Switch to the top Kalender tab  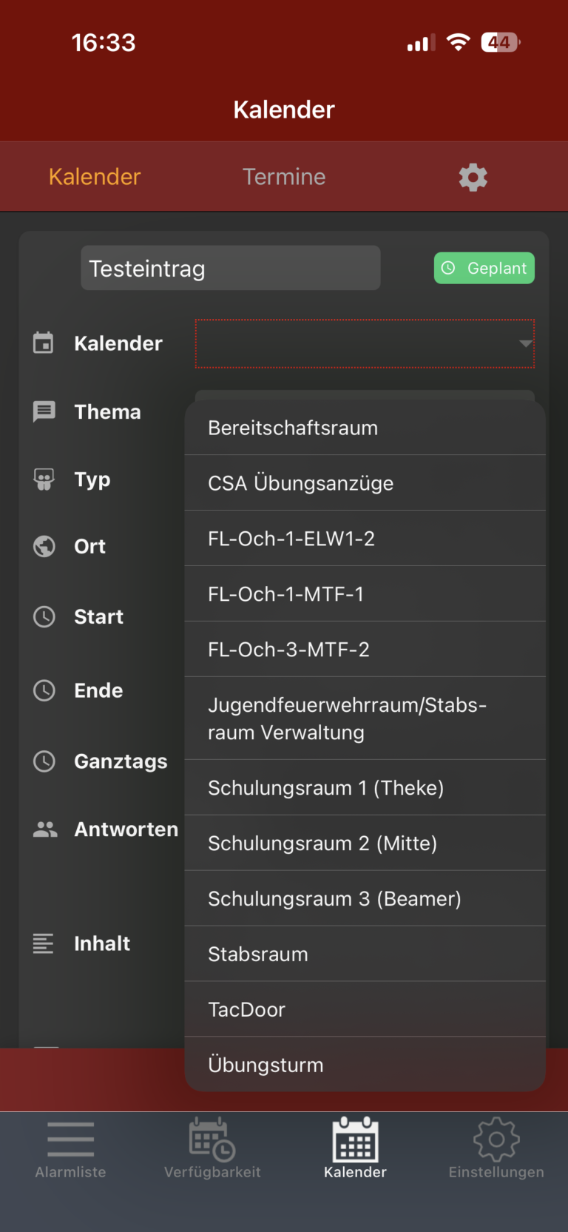point(95,177)
